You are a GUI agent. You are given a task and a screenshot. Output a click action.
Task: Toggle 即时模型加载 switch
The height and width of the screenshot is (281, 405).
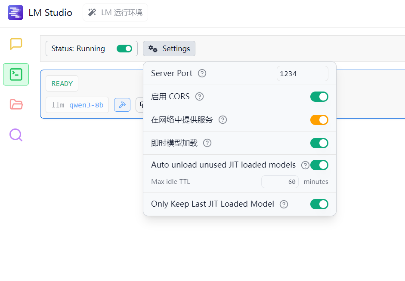click(319, 143)
